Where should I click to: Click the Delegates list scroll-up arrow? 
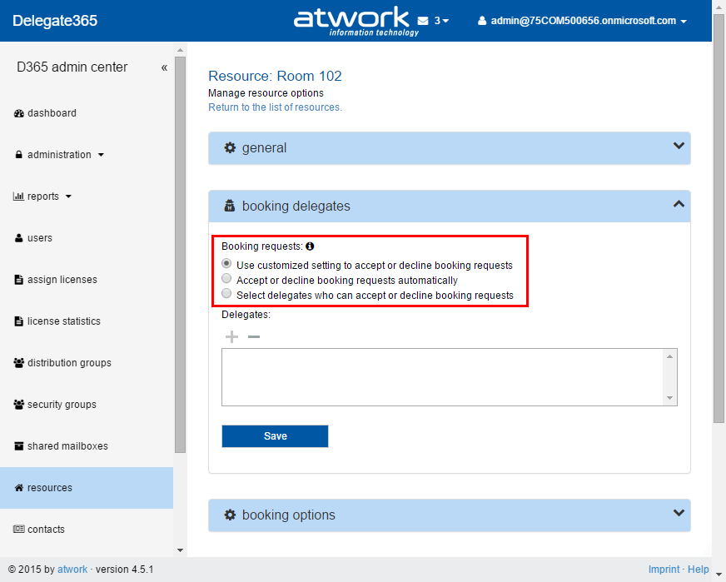669,356
